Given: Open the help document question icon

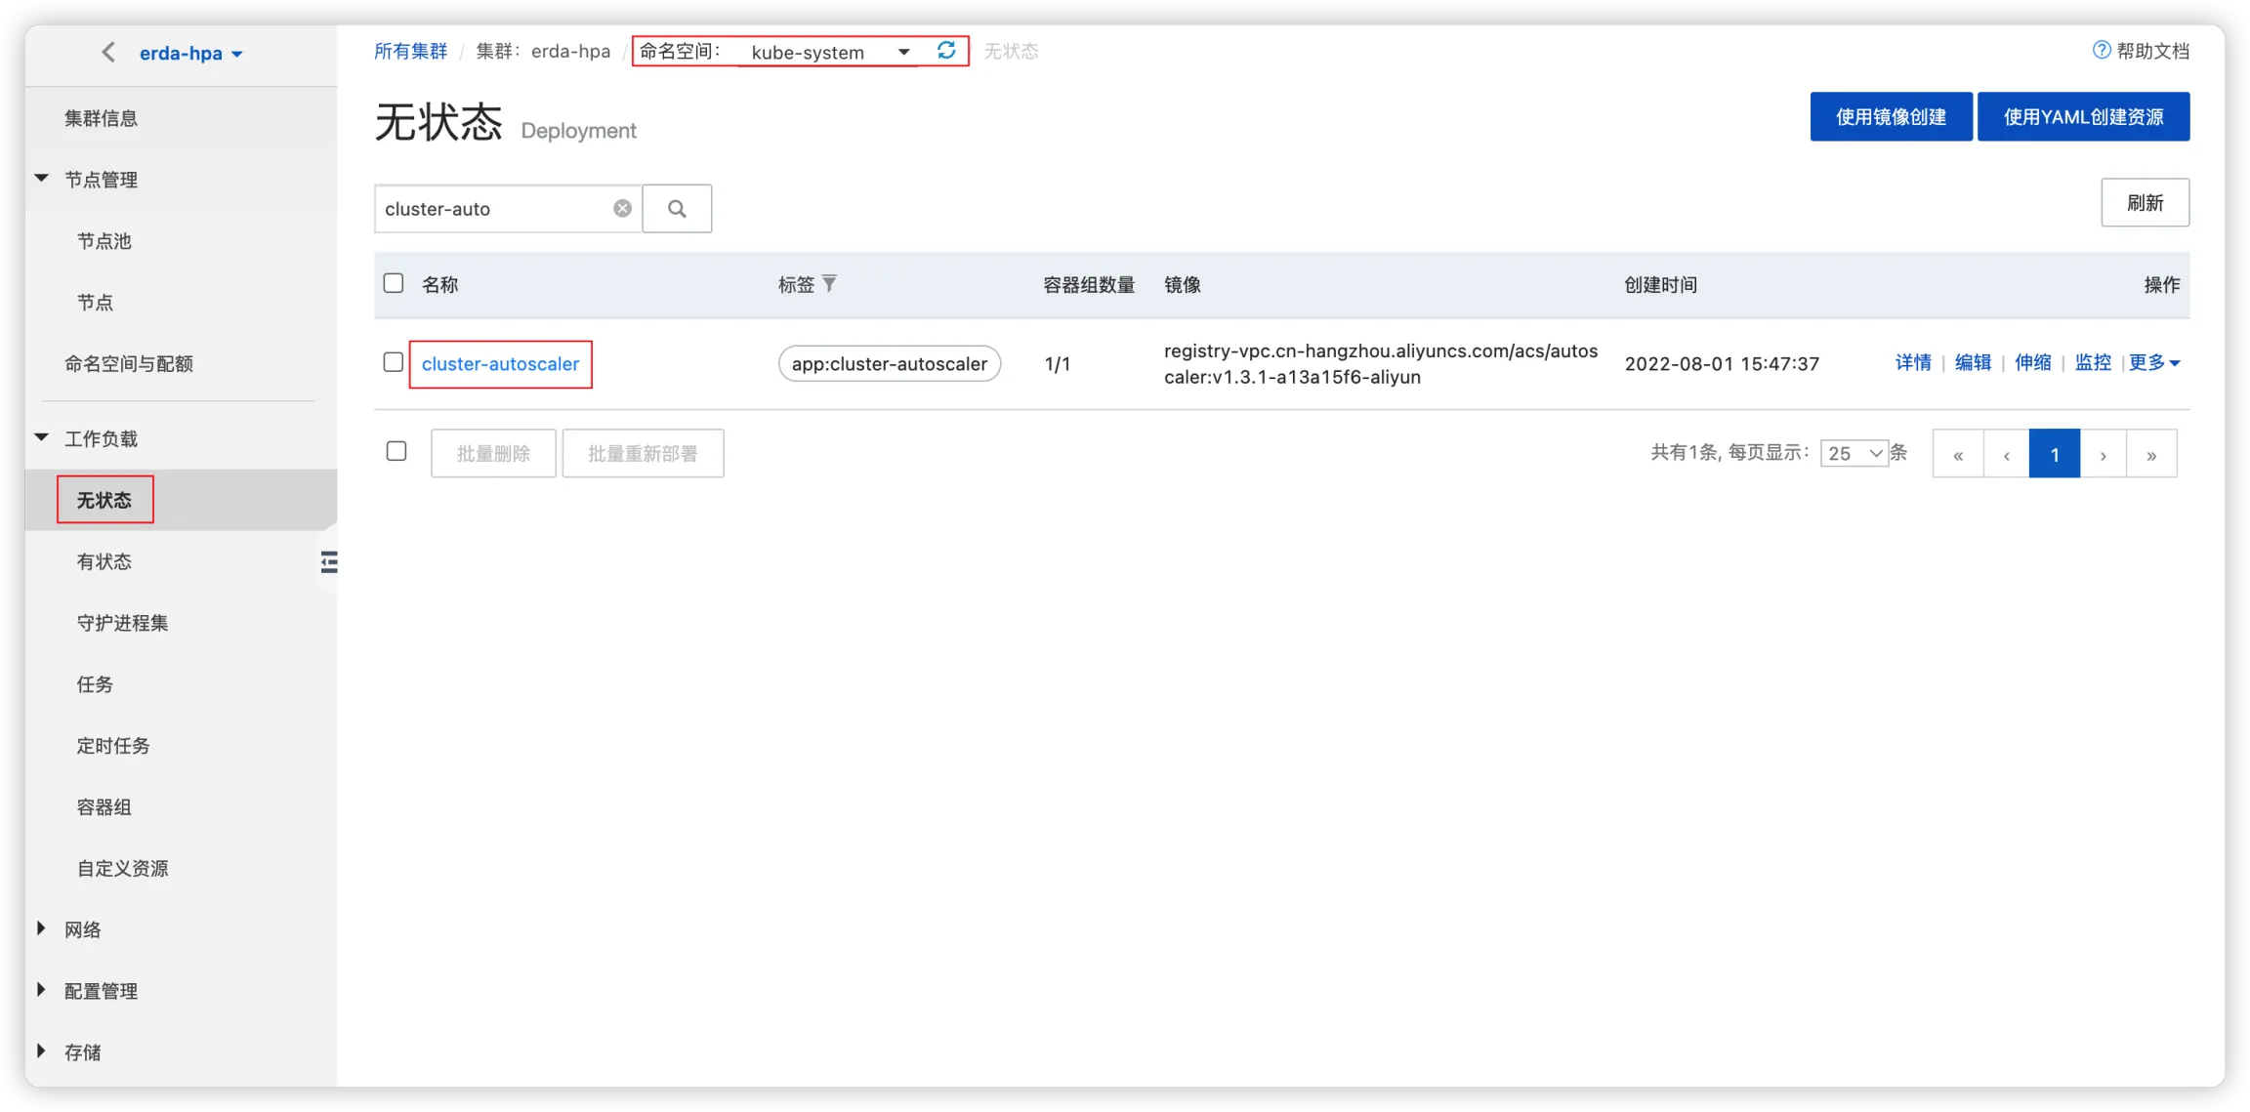Looking at the screenshot, I should [x=2101, y=51].
